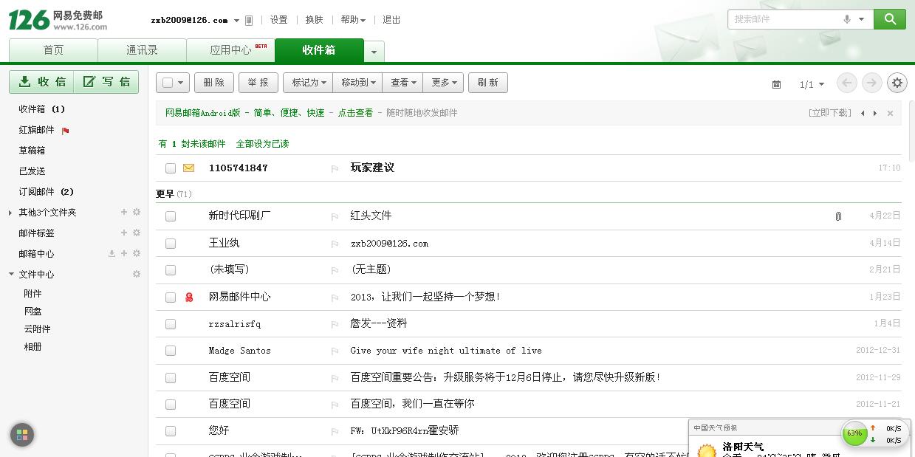Click attachment paperclip on 红头文件 row
The width and height of the screenshot is (915, 457).
coord(838,216)
